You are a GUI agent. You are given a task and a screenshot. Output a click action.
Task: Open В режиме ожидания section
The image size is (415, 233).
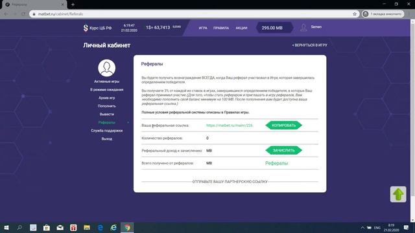click(106, 89)
